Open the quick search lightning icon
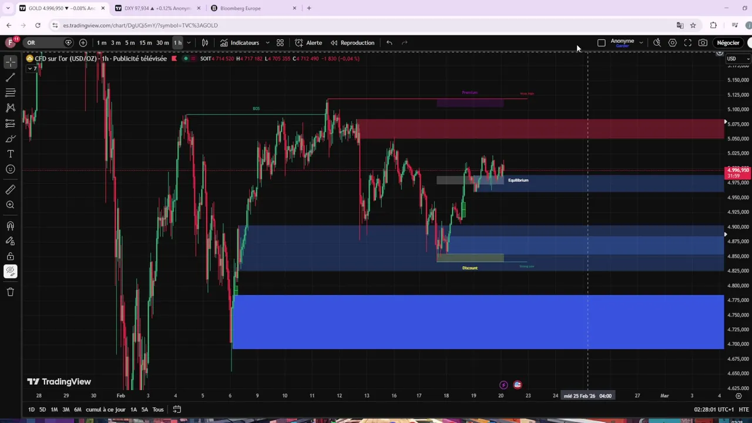Viewport: 752px width, 423px height. click(x=657, y=42)
